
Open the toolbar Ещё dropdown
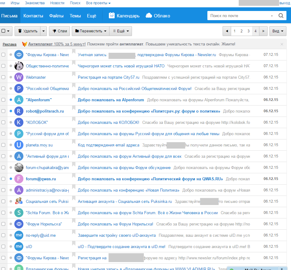point(121,31)
